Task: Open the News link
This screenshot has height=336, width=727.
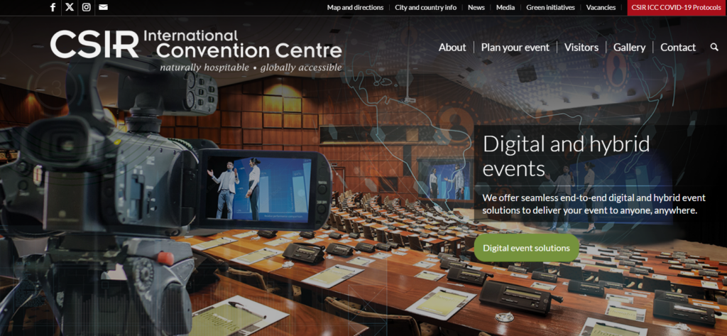Action: [476, 7]
